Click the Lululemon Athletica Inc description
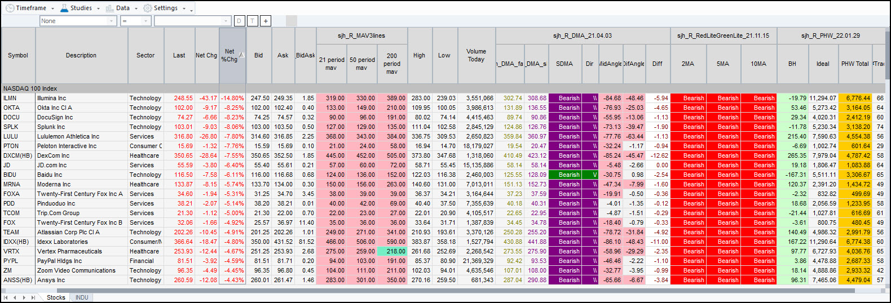 click(81, 136)
